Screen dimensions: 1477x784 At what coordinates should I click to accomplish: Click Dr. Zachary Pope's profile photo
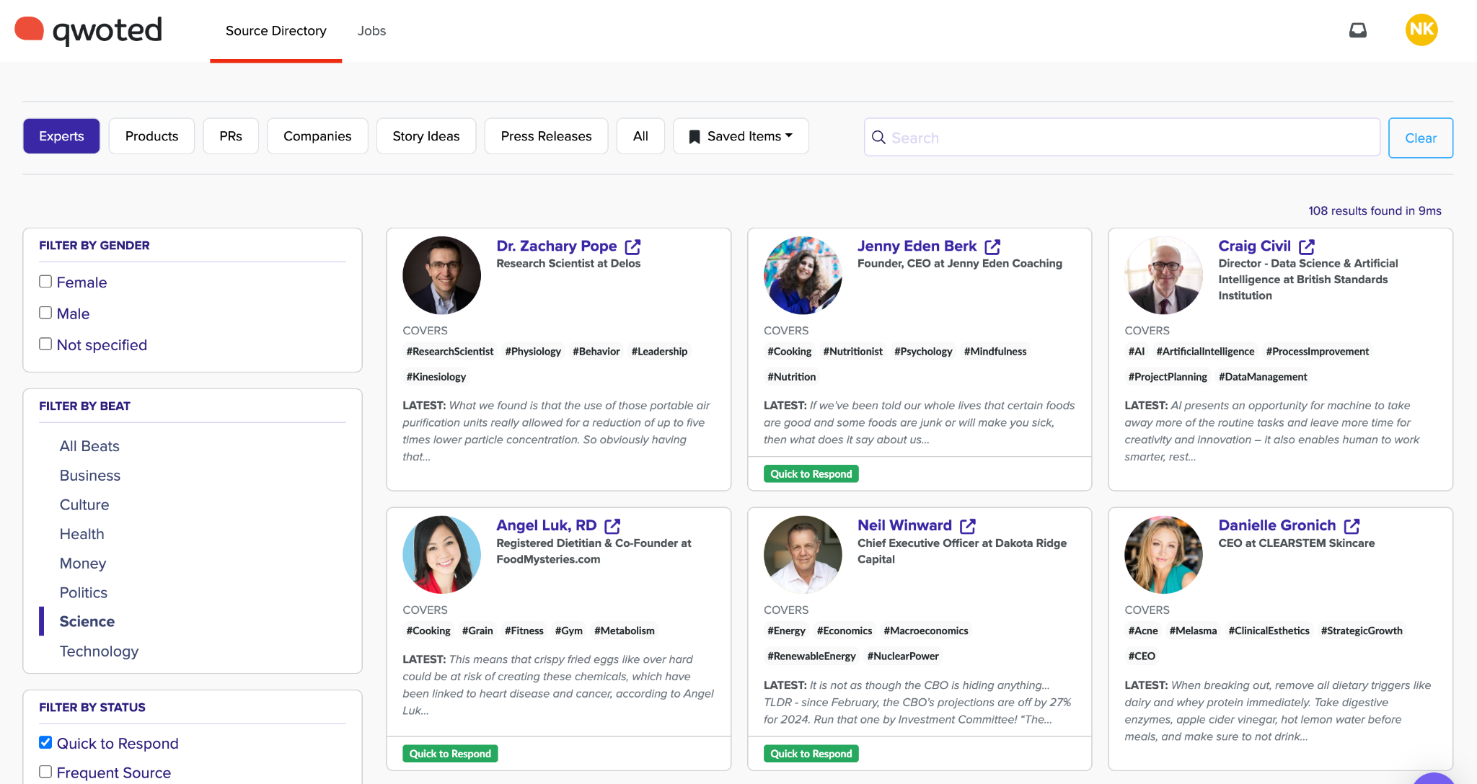pos(441,275)
